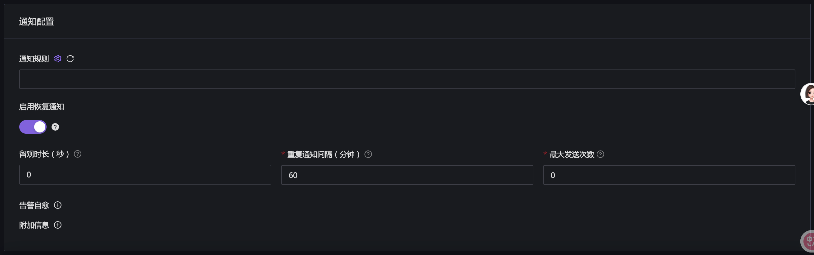Focus the 最大发送次数 input field

(669, 175)
